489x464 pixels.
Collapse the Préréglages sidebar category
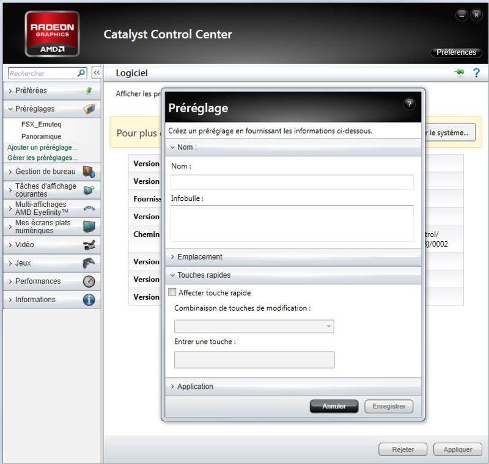(x=52, y=109)
